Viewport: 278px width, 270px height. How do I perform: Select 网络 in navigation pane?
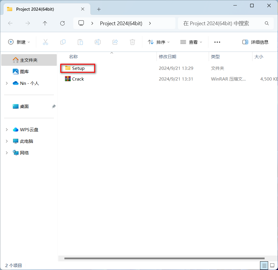click(24, 153)
